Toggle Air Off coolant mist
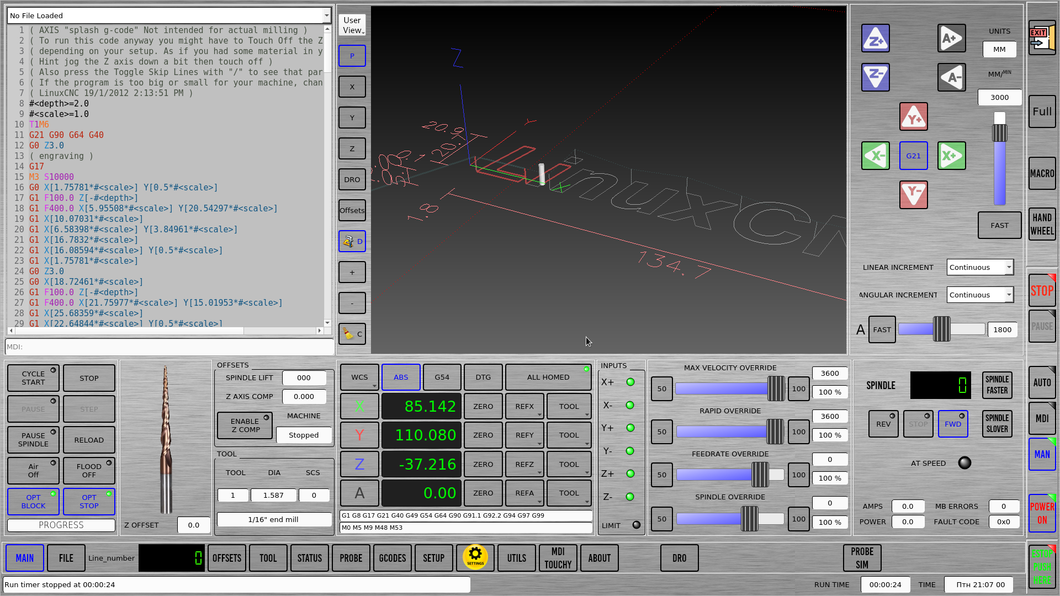1060x596 pixels. click(x=34, y=470)
